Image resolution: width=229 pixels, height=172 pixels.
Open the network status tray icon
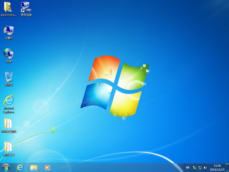click(x=200, y=167)
